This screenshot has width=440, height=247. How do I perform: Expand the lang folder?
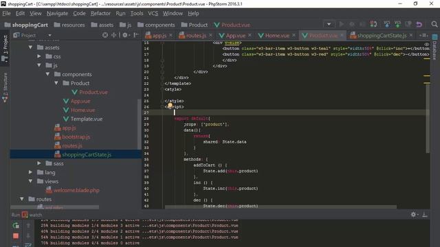[30, 172]
